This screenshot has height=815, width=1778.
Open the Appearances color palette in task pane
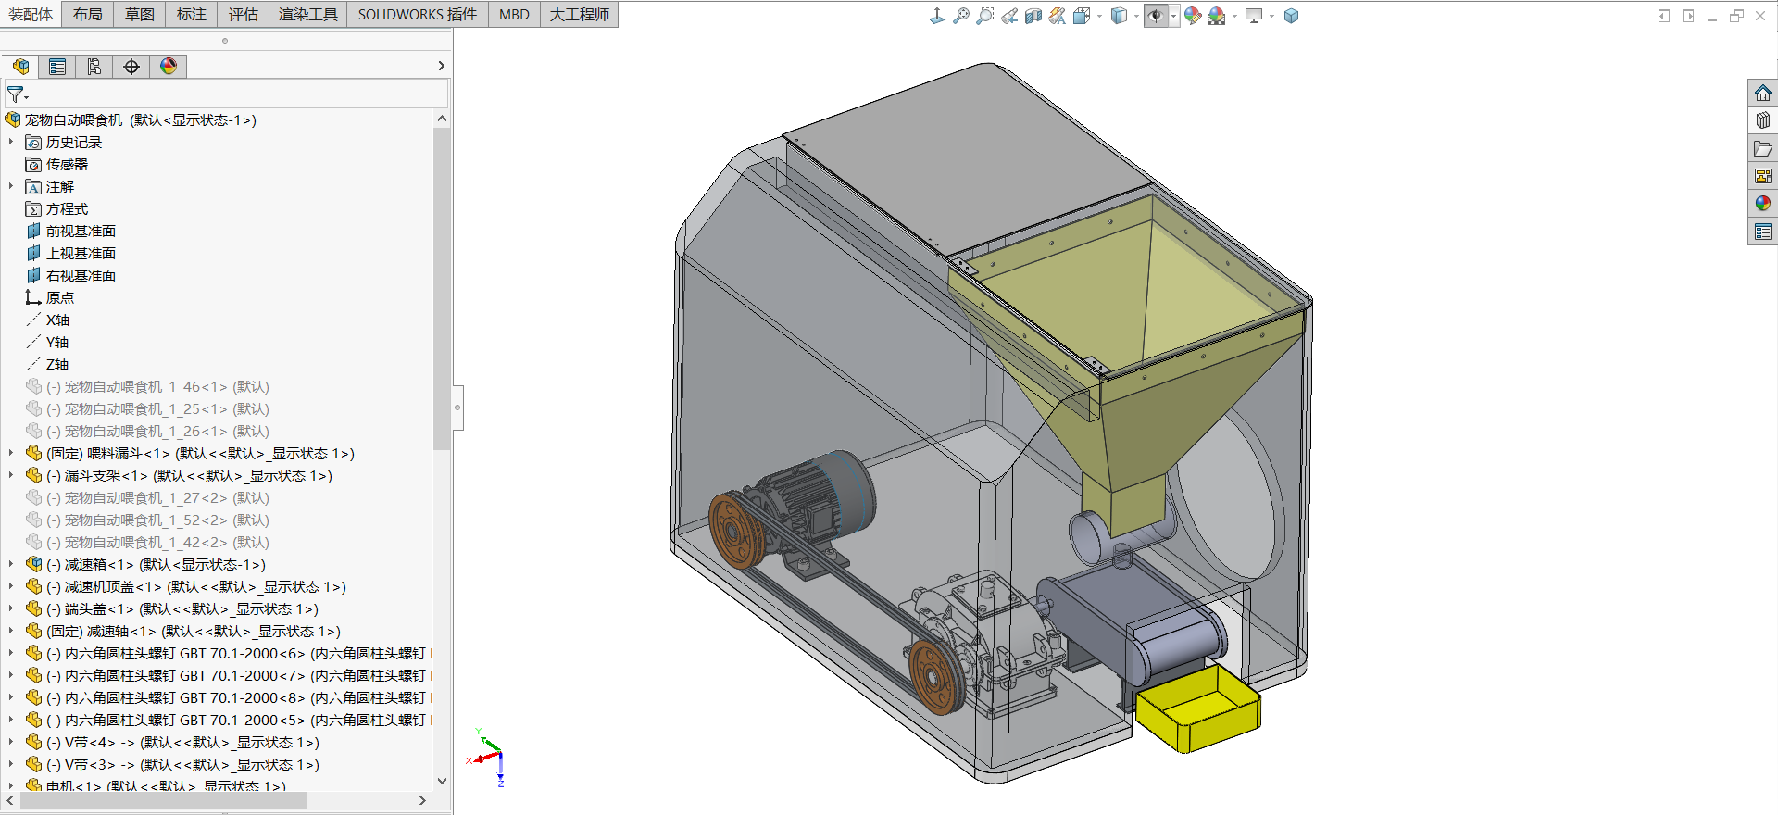[1762, 204]
